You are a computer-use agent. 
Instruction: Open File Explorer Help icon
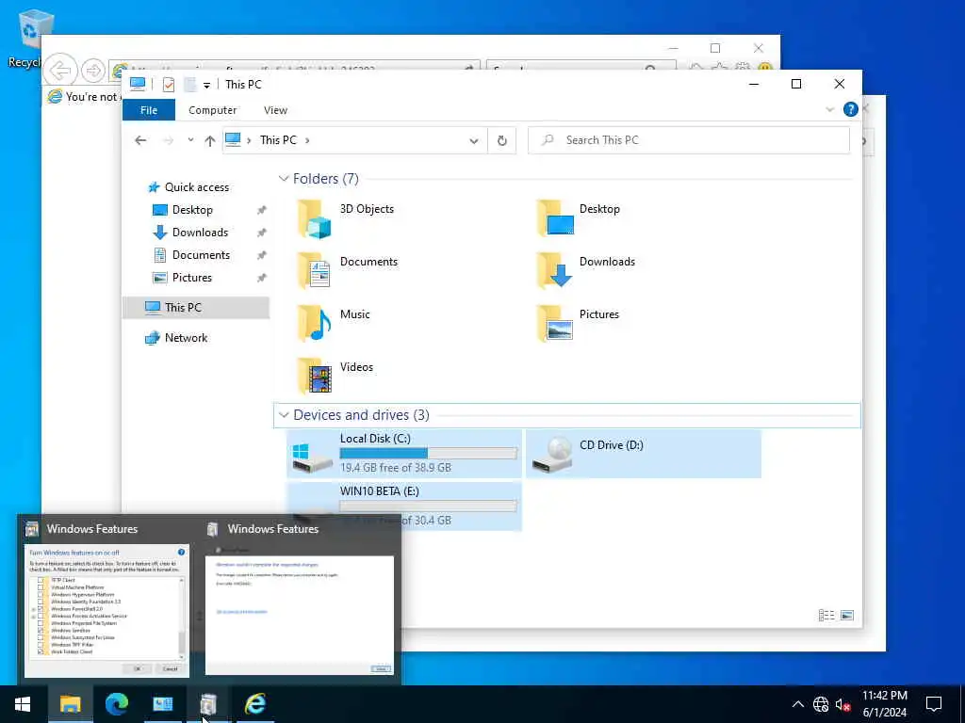click(x=851, y=109)
